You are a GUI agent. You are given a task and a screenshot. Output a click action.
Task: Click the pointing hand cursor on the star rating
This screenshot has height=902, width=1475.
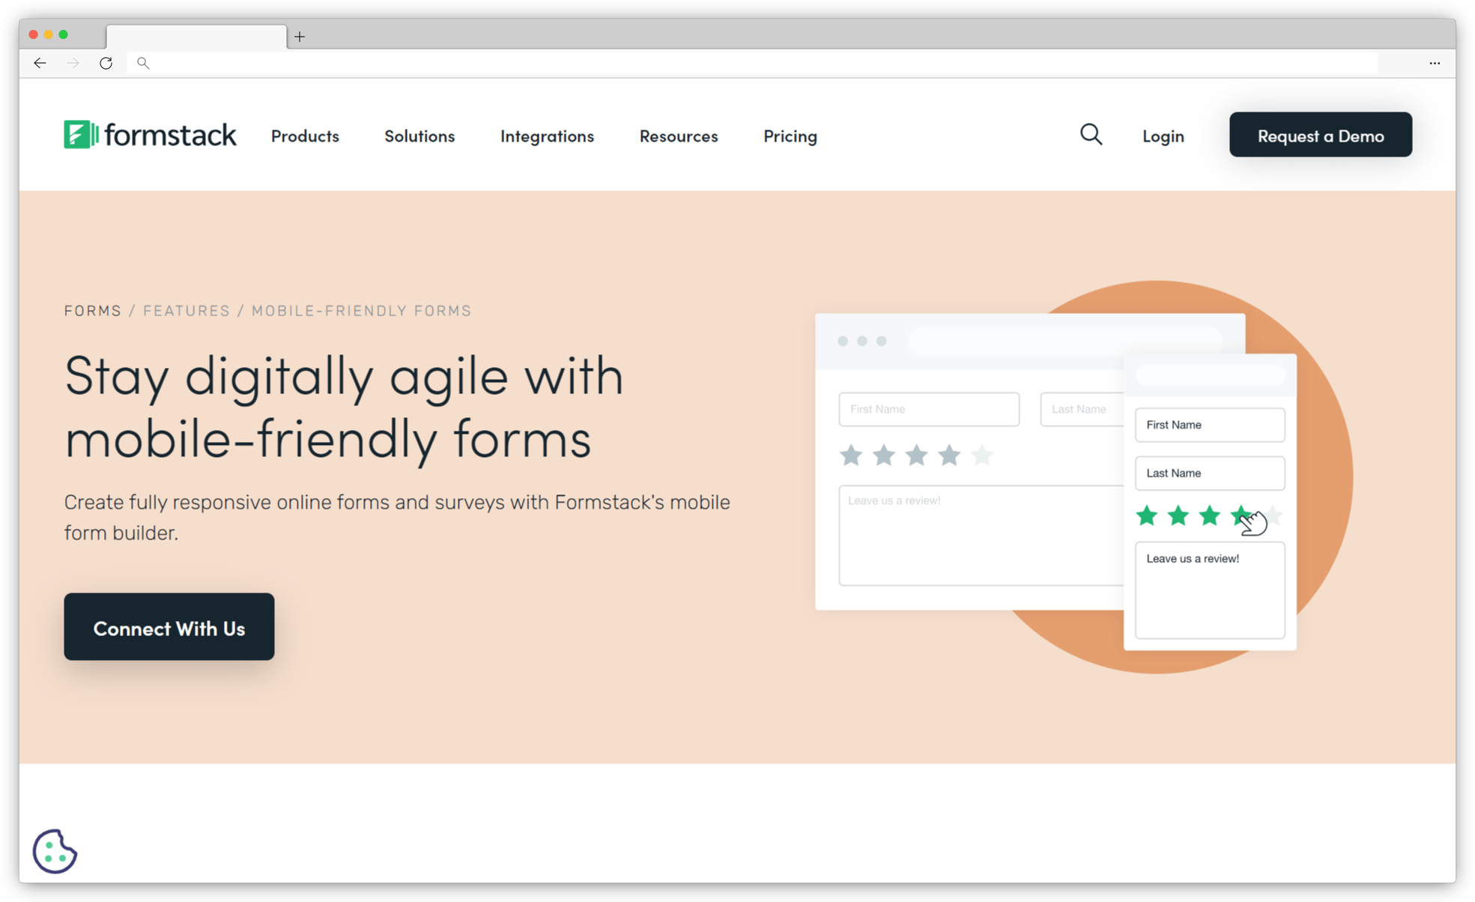click(1252, 522)
